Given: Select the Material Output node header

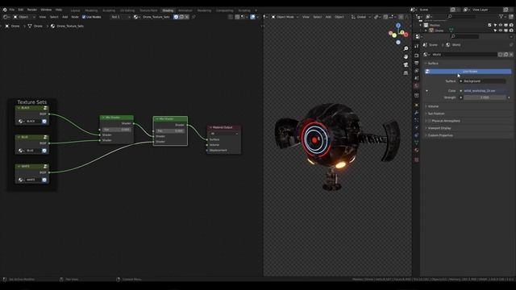Looking at the screenshot, I should 224,127.
